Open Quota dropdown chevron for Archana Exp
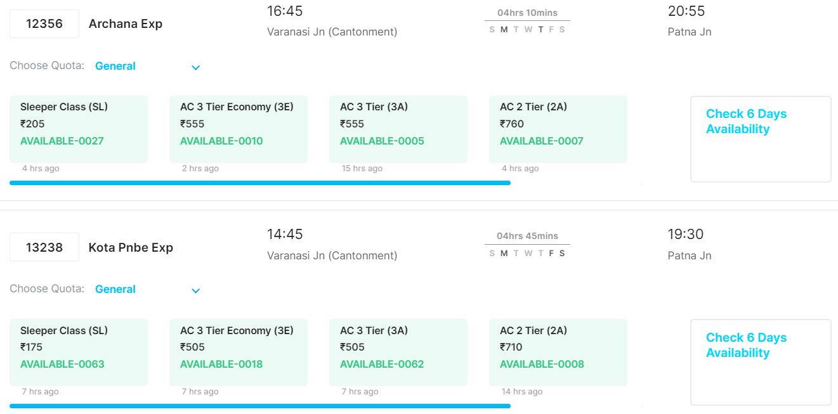This screenshot has height=414, width=838. 196,67
